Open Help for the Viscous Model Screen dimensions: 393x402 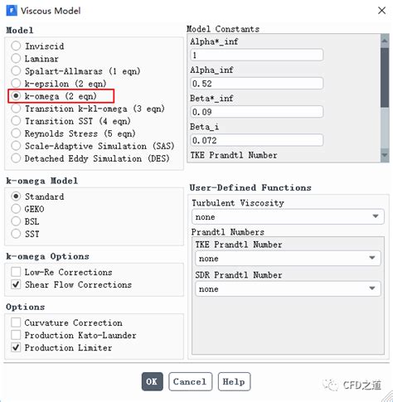tap(234, 381)
